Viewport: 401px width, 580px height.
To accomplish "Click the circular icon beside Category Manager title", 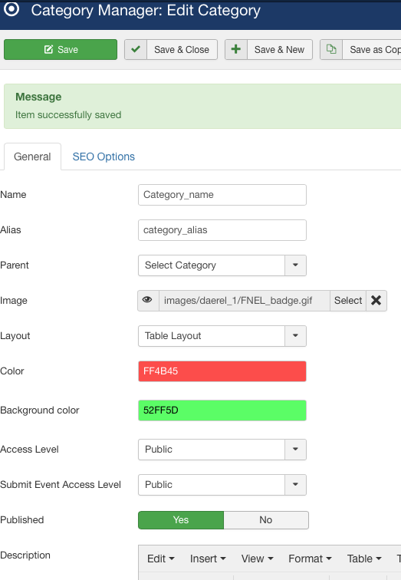I will click(12, 9).
